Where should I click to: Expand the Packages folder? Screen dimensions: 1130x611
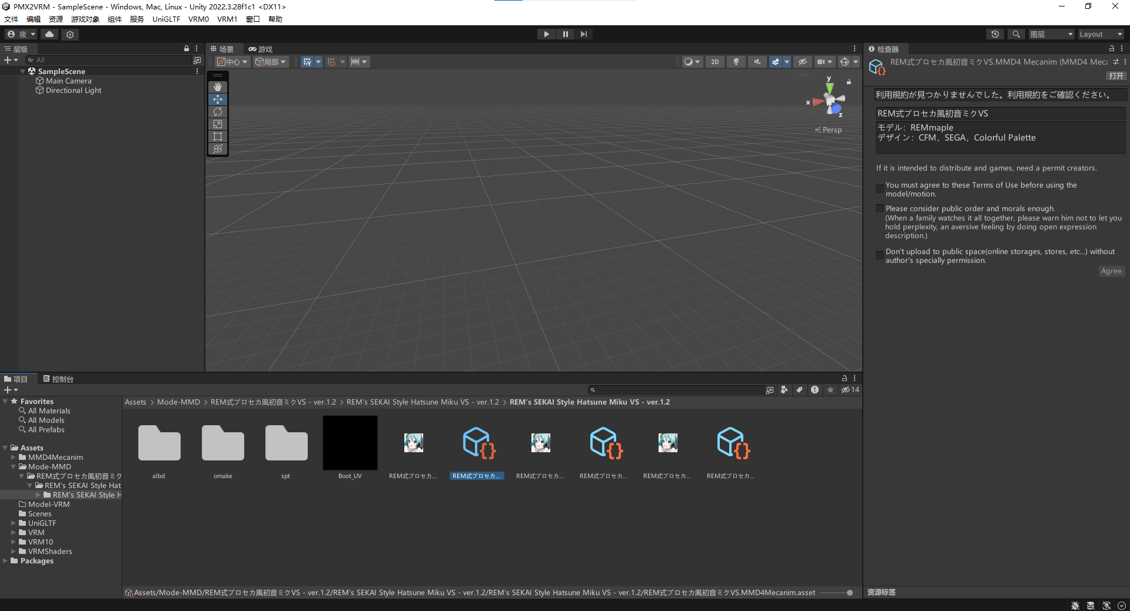[x=5, y=561]
